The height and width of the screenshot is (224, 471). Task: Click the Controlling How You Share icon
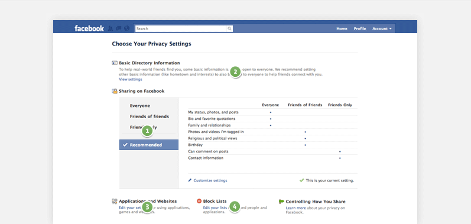click(x=281, y=202)
